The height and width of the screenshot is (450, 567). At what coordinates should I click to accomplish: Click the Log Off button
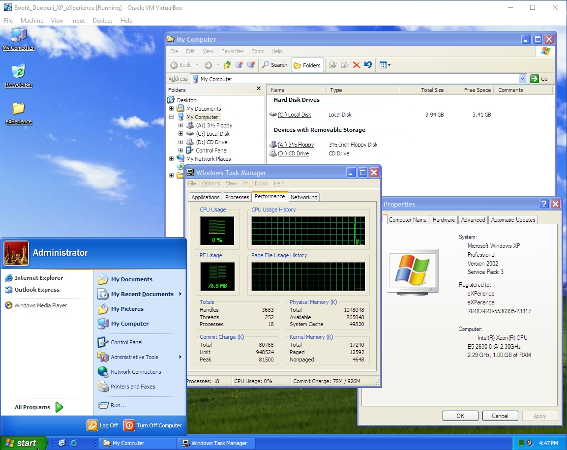[x=103, y=425]
